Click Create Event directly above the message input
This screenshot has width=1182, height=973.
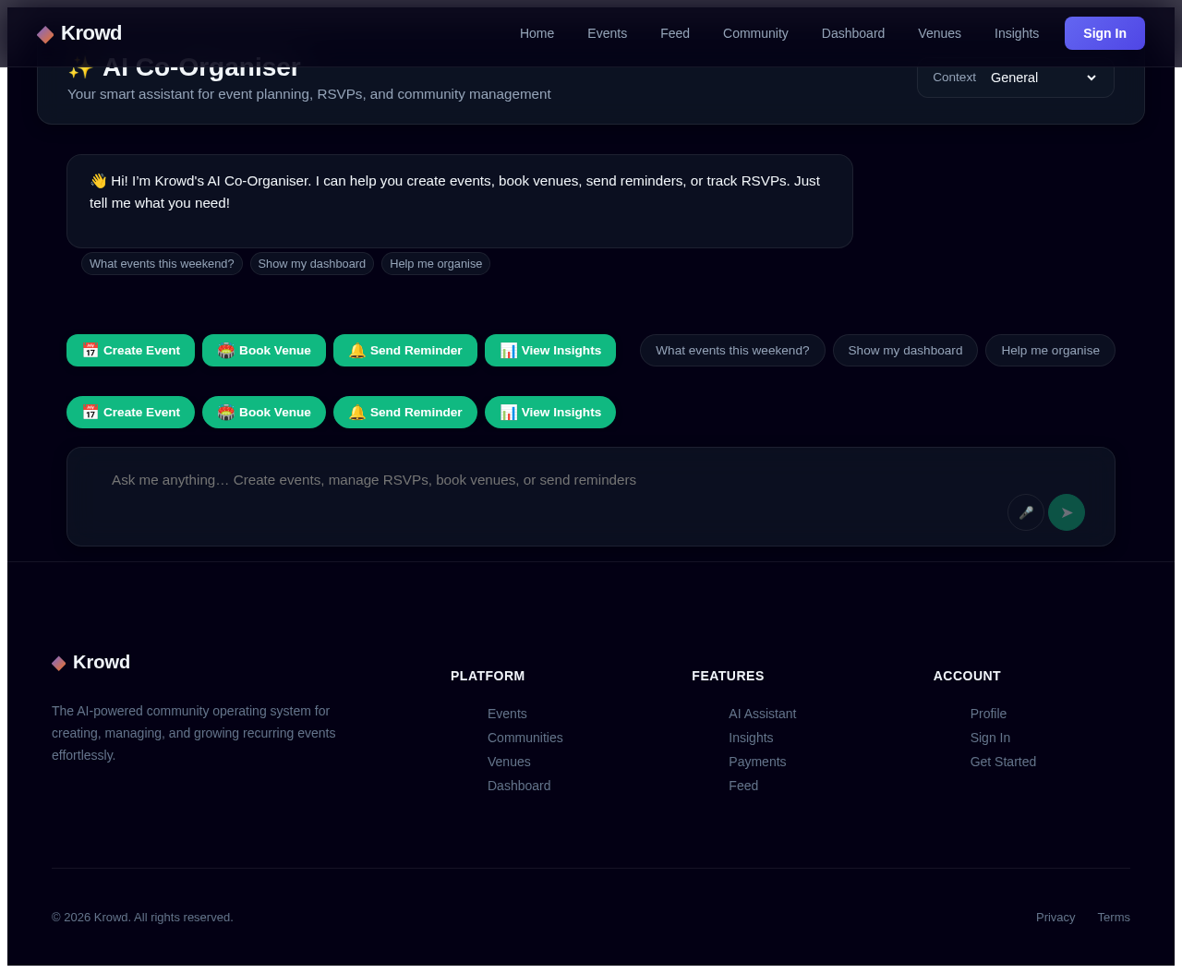[x=130, y=412]
